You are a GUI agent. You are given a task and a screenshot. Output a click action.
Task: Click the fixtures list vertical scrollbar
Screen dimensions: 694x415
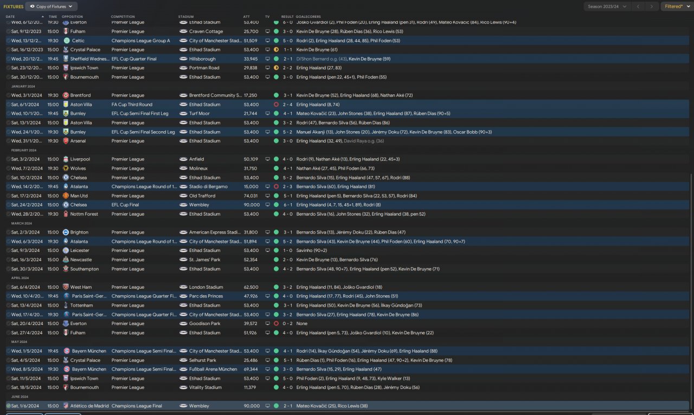point(692,293)
